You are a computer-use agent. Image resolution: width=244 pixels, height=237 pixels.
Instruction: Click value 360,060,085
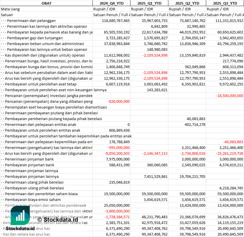click(x=157, y=165)
